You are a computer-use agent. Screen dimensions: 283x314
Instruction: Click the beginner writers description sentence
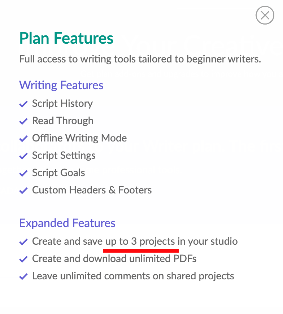(140, 59)
